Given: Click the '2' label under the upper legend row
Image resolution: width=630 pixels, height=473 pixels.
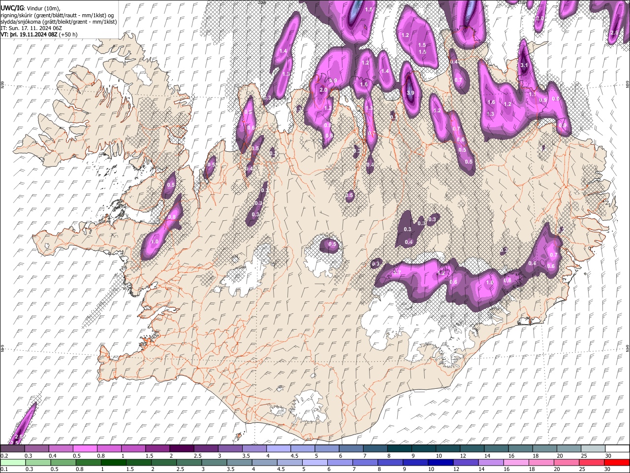Looking at the screenshot, I should coord(171,456).
